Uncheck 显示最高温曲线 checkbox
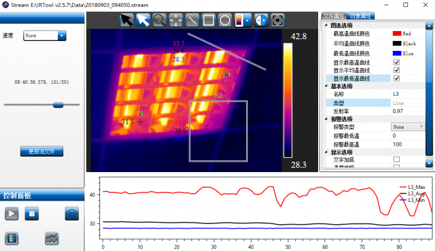The width and height of the screenshot is (435, 251). (x=396, y=63)
